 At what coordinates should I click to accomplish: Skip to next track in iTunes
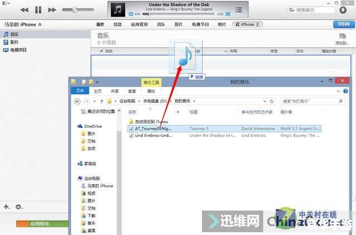point(52,10)
